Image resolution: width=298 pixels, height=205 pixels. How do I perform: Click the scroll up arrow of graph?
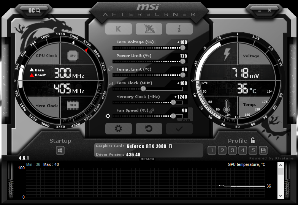click(x=281, y=165)
